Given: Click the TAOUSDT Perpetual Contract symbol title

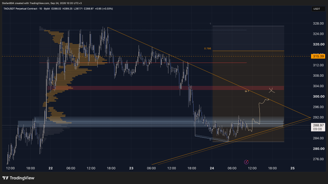Looking at the screenshot, I should pos(20,9).
